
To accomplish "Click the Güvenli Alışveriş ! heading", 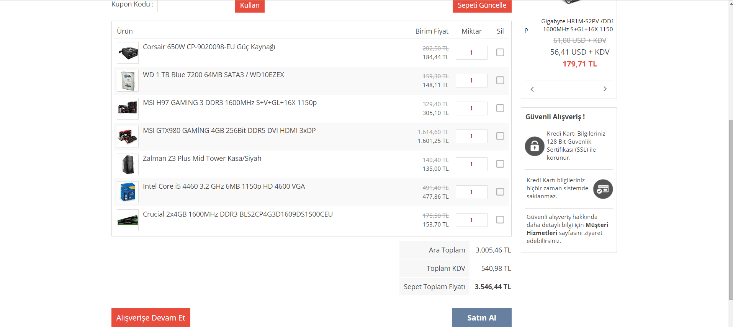I will coord(555,117).
